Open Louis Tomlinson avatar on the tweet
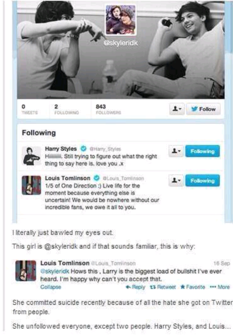Image resolution: width=233 pixels, height=335 pixels. pos(26,271)
